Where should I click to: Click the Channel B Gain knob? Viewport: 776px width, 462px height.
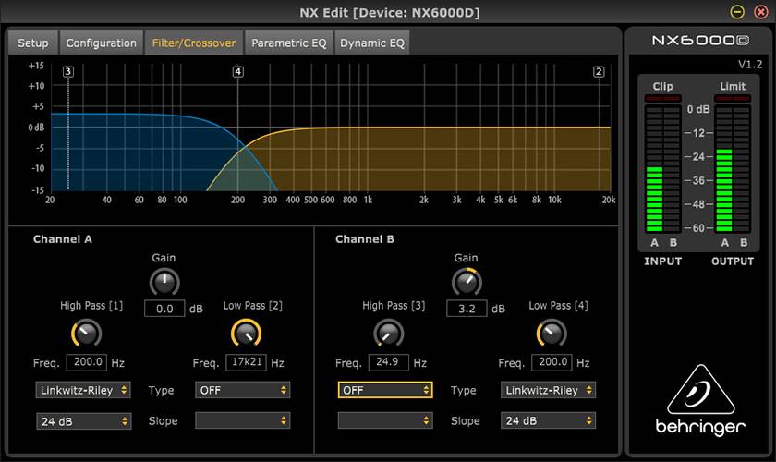466,282
